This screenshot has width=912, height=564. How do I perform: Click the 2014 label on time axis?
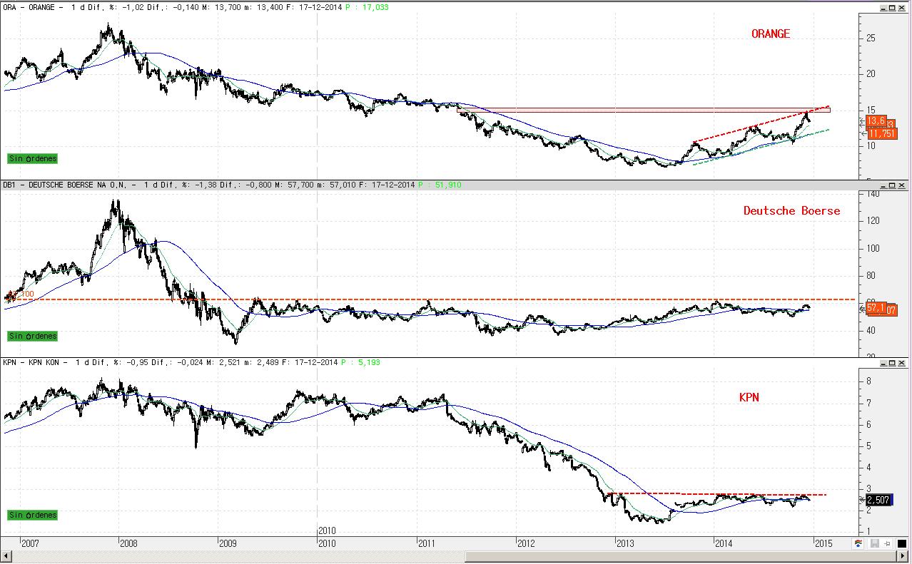click(x=724, y=543)
